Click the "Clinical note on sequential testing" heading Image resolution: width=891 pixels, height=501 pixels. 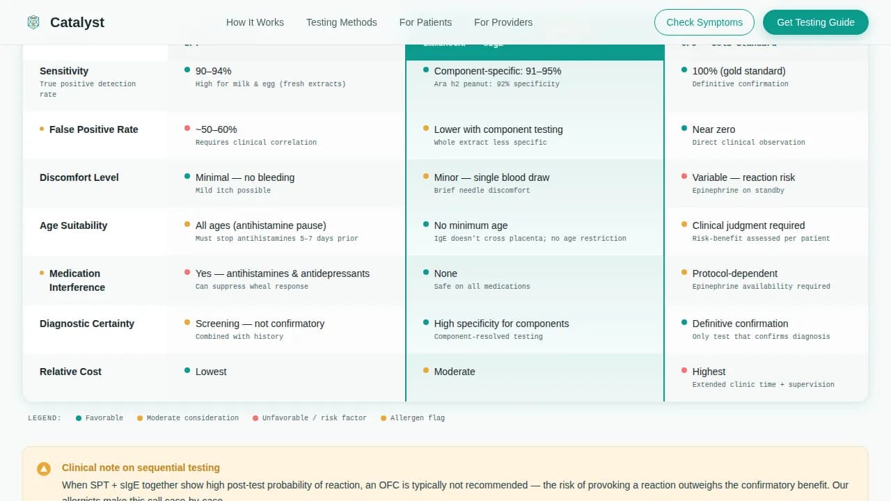141,468
